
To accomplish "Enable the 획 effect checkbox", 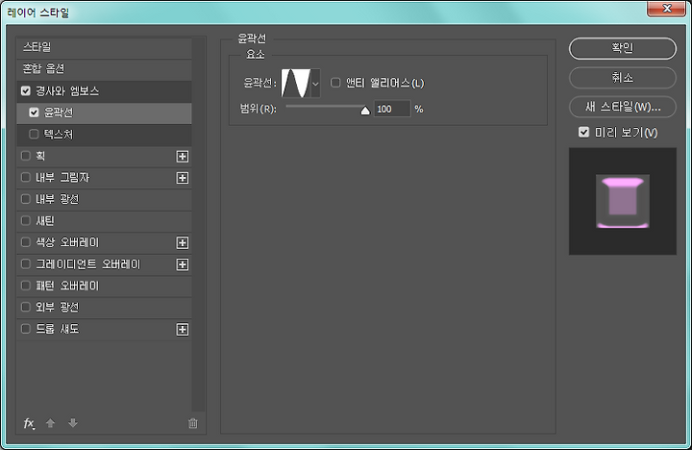I will [26, 156].
